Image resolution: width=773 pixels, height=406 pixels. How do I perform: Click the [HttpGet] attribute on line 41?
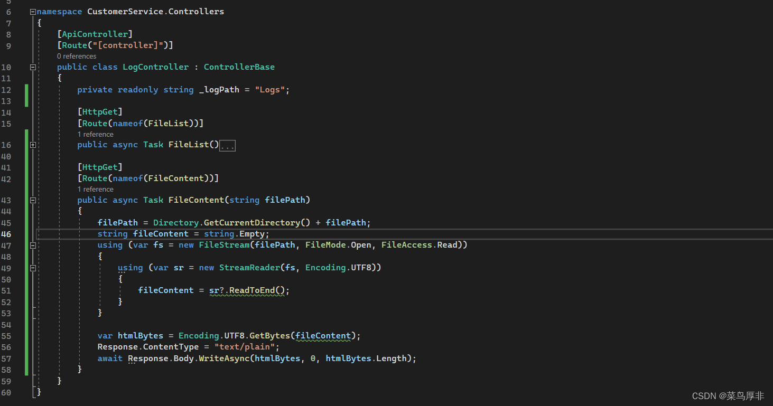tap(100, 167)
